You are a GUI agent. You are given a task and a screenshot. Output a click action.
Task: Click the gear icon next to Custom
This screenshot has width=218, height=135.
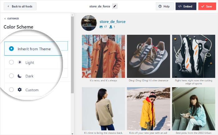[x=20, y=90]
